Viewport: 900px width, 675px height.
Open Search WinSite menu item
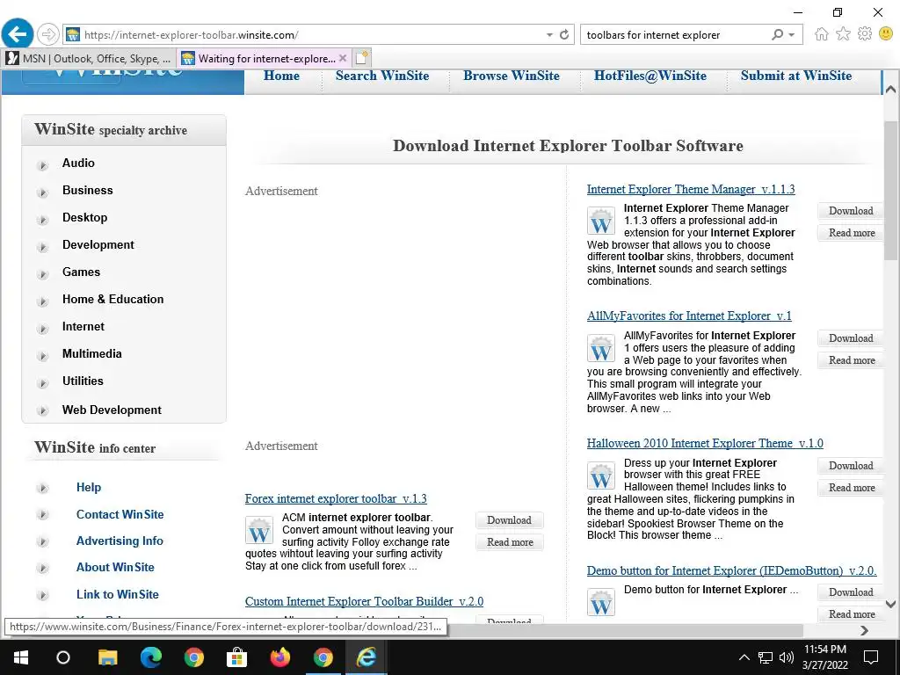[382, 76]
